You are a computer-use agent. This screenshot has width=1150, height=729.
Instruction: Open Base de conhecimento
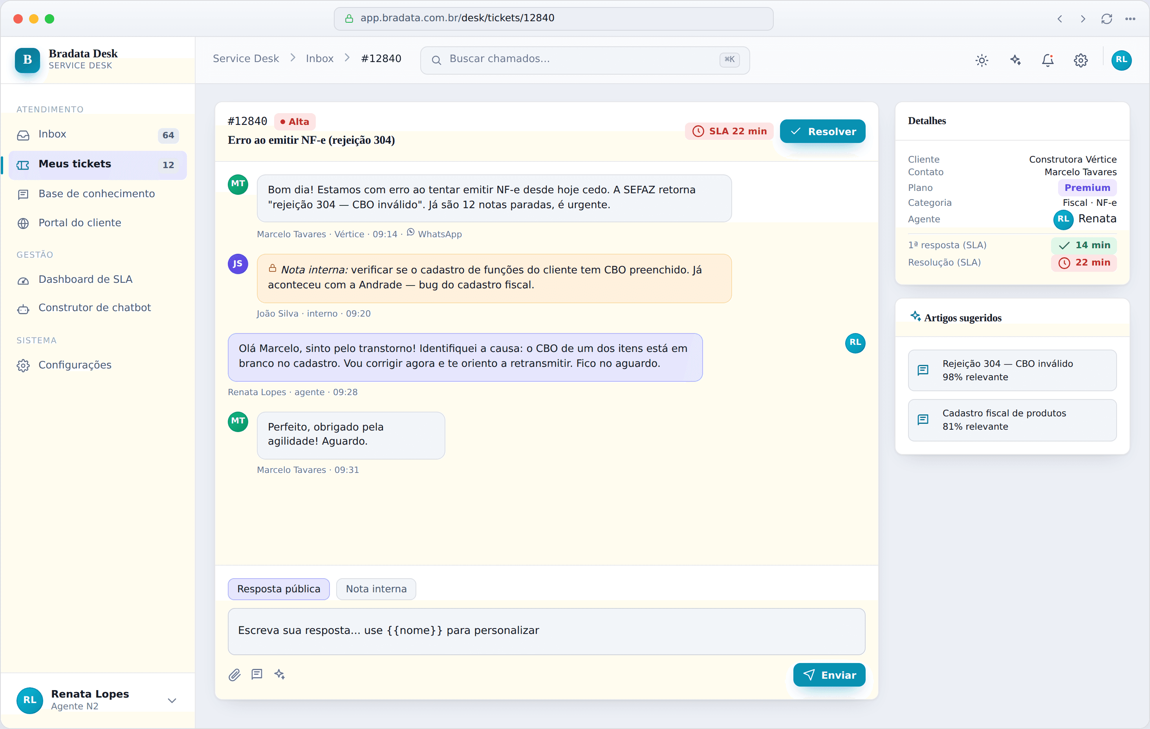(x=97, y=194)
